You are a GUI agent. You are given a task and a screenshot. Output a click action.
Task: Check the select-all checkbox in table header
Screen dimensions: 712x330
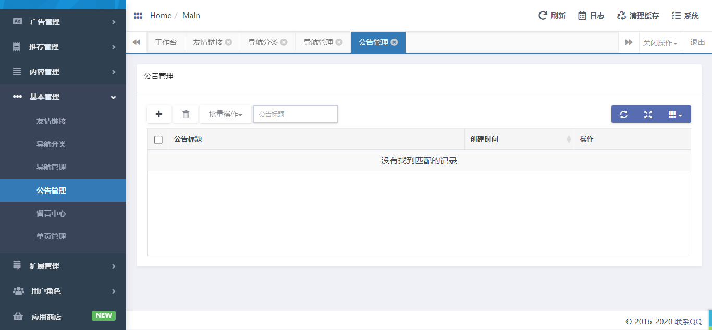point(158,139)
